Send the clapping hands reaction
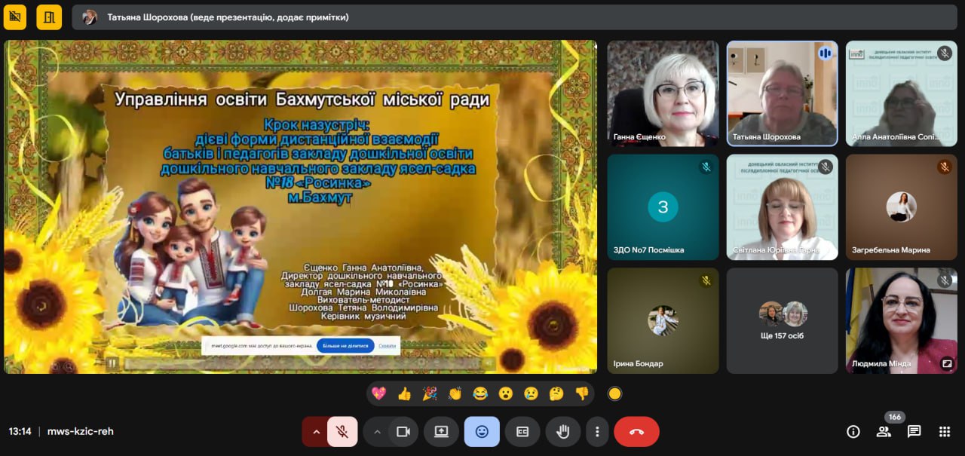This screenshot has width=965, height=456. point(455,393)
